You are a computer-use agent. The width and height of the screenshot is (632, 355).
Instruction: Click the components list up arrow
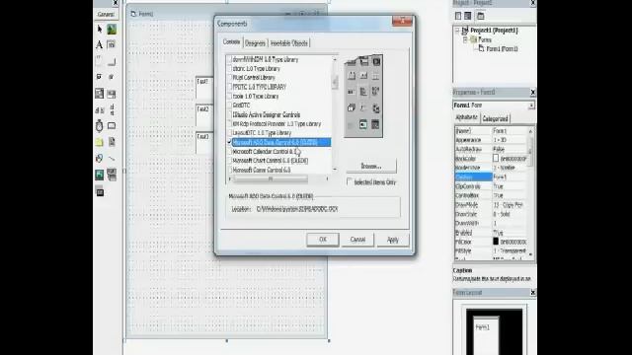[x=335, y=59]
